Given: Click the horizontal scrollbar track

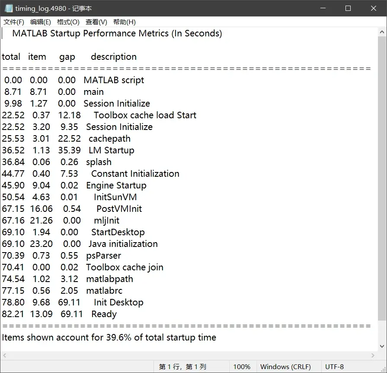Looking at the screenshot, I should 189,355.
